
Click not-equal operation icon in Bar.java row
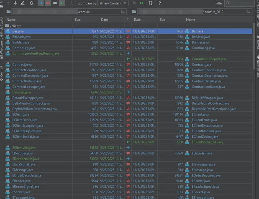(128, 31)
